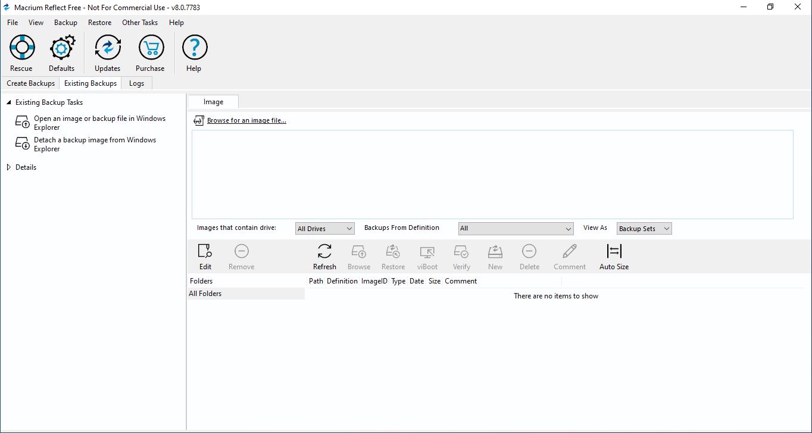Click the Type column header

(398, 281)
